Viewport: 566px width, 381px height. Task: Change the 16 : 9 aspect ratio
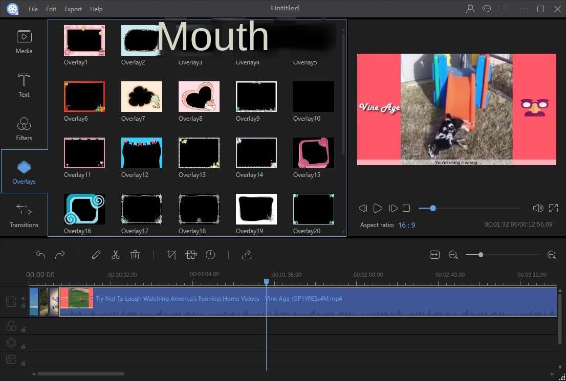[406, 225]
